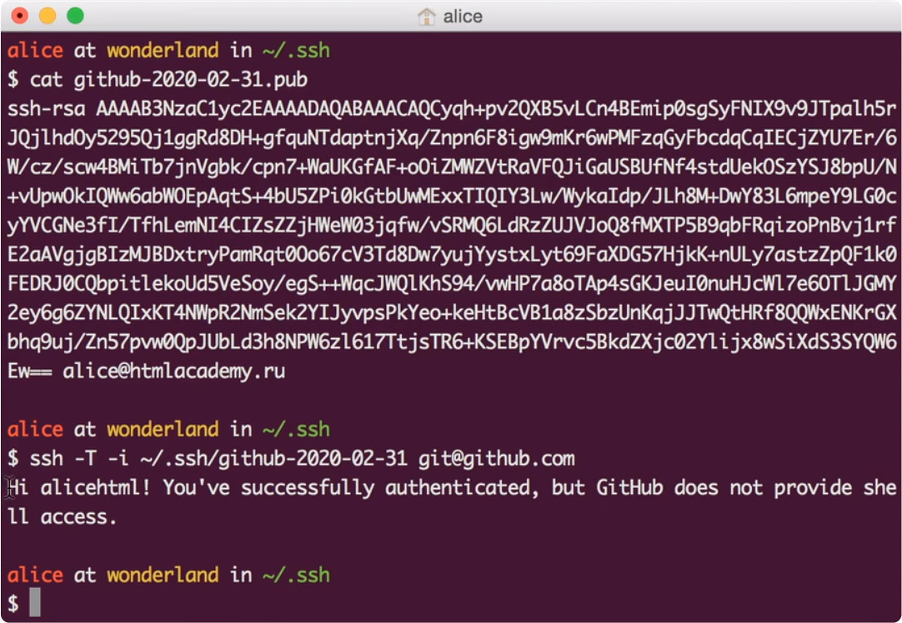The width and height of the screenshot is (902, 623).
Task: Click the "Ew==" ending of the public key
Action: 30,371
